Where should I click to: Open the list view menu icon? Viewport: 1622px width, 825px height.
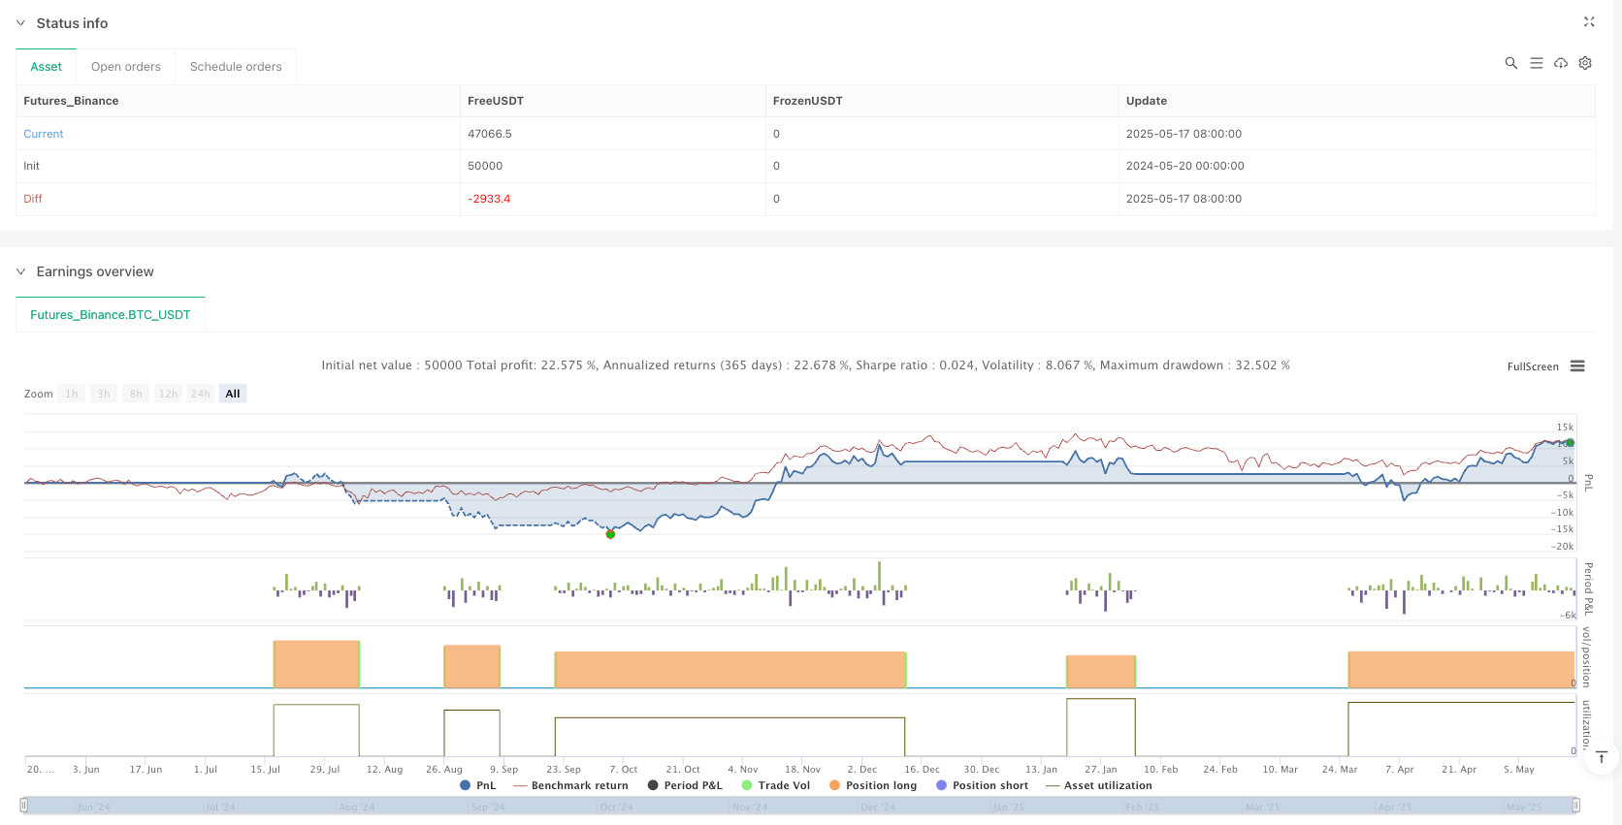(x=1536, y=63)
